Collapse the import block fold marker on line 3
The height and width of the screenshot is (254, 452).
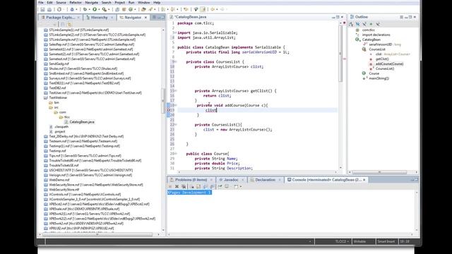pos(176,32)
